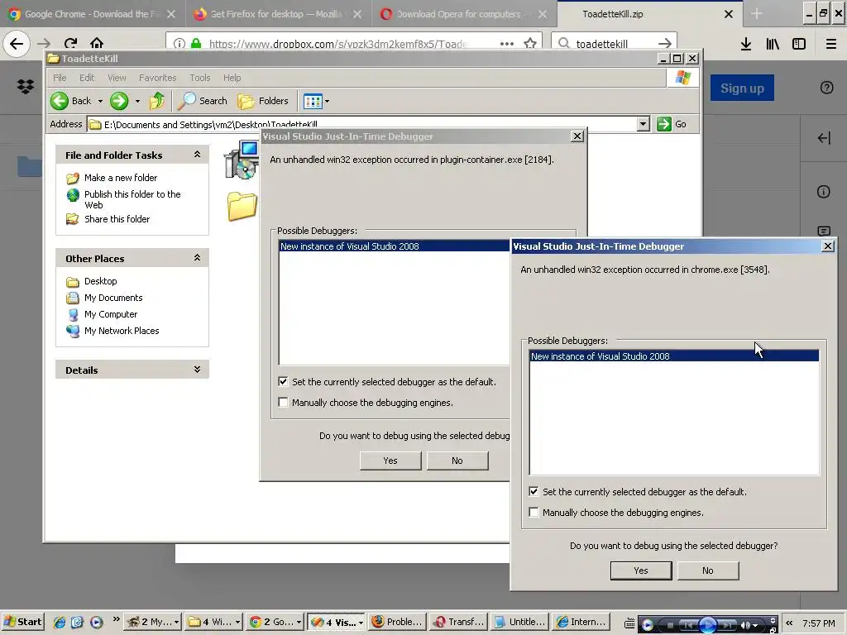
Task: Go up one folder level in Explorer
Action: (x=156, y=100)
